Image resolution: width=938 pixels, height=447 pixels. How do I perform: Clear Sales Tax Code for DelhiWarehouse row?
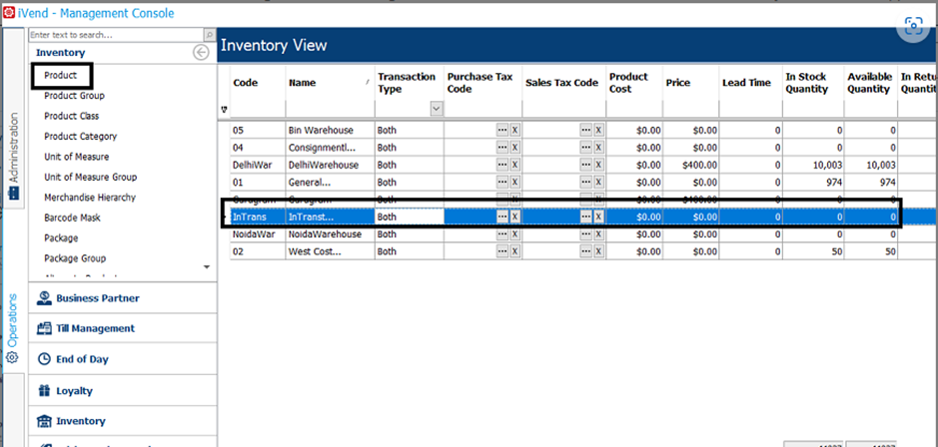(598, 165)
